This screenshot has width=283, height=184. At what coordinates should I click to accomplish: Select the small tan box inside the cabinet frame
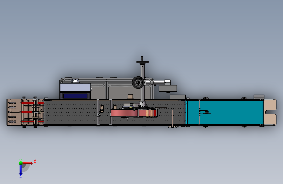[130, 97]
